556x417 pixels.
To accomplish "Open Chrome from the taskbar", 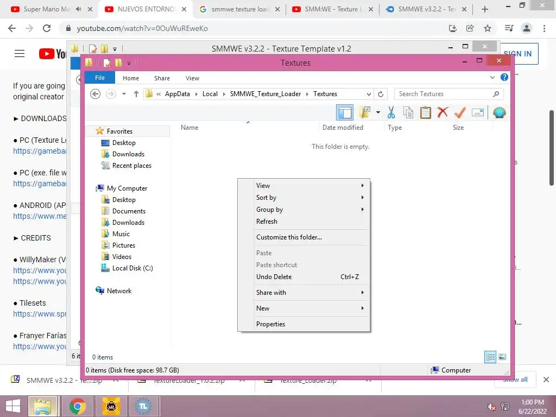I will point(77,406).
